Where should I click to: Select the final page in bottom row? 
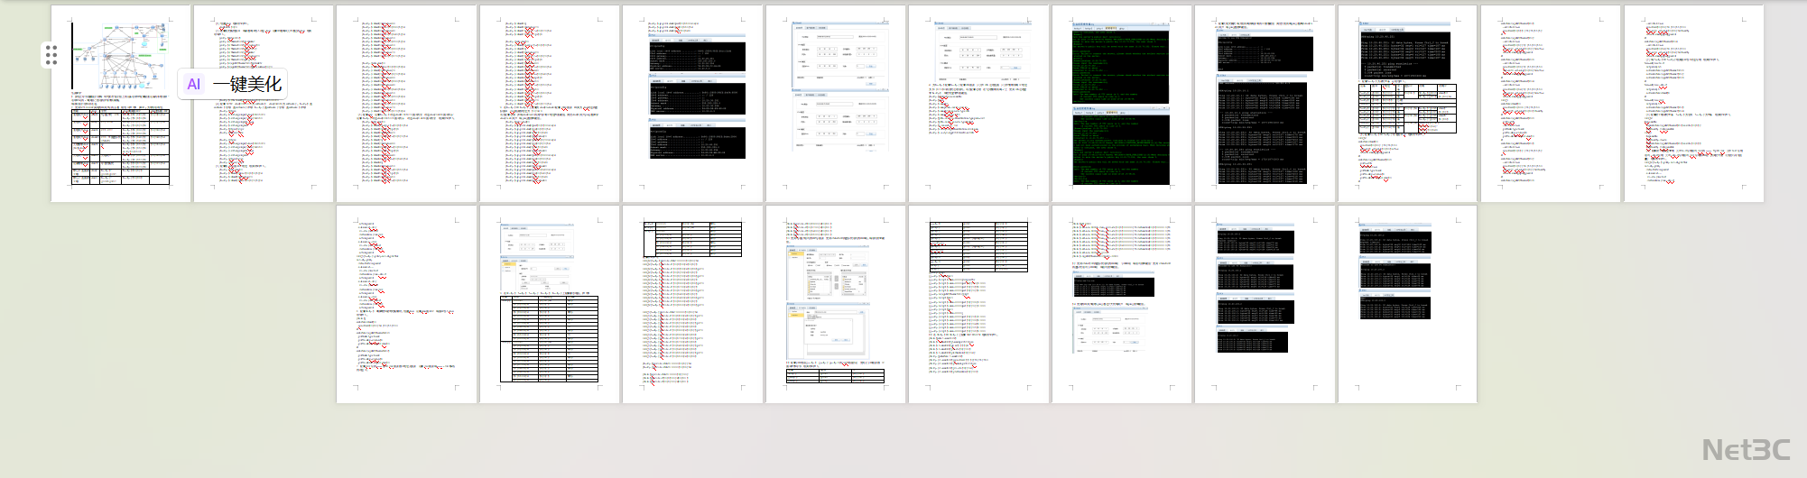point(1407,304)
